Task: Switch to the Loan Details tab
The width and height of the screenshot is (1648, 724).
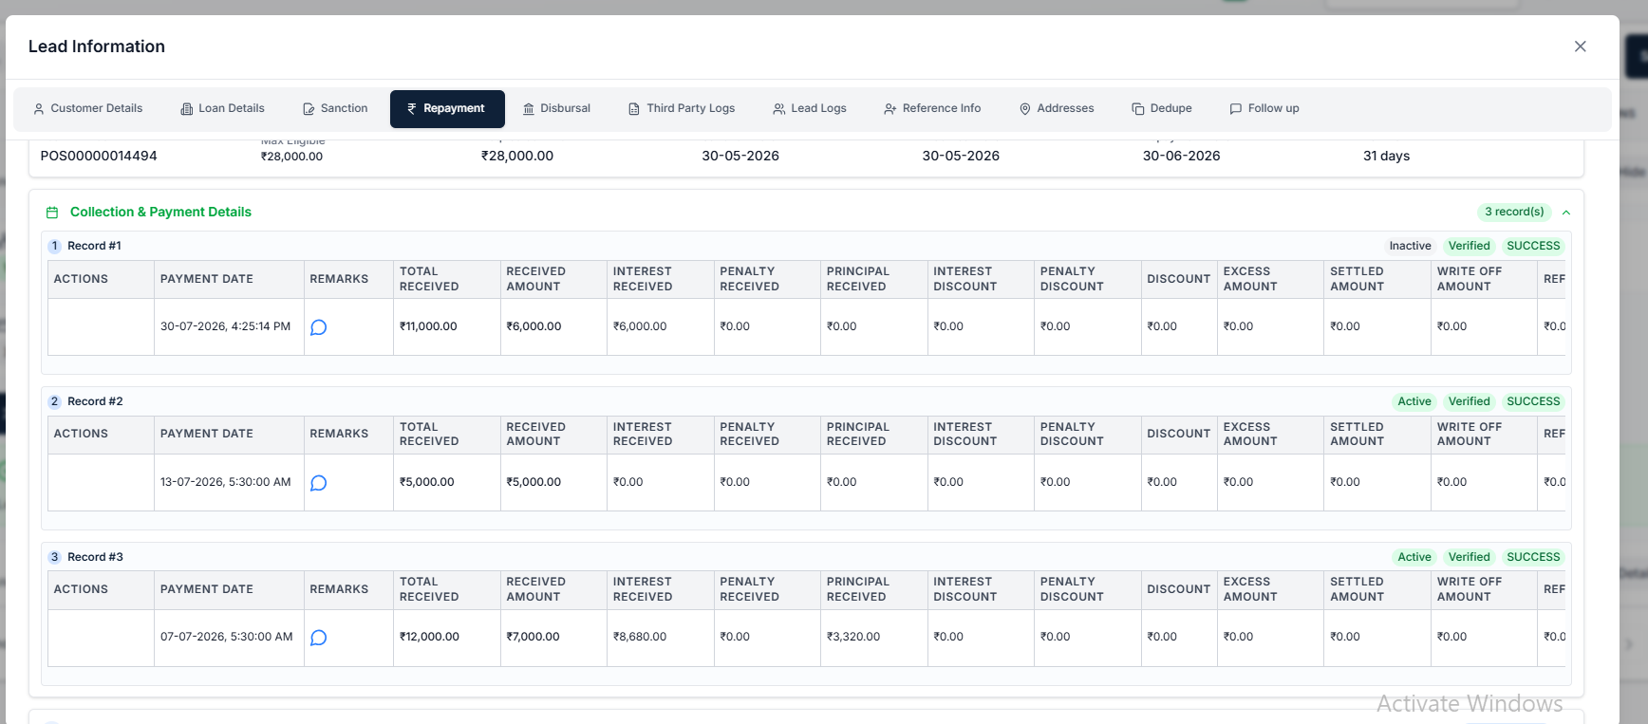Action: [222, 108]
